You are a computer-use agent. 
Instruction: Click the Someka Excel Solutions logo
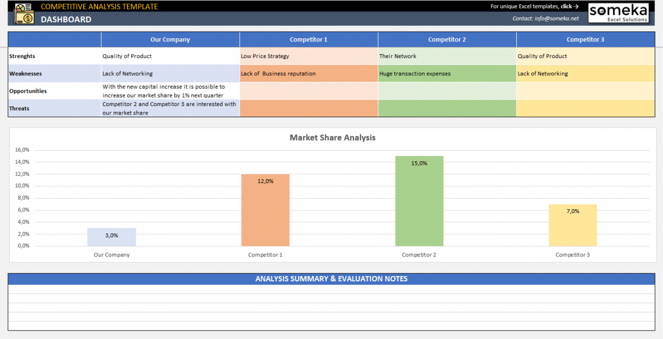(618, 13)
